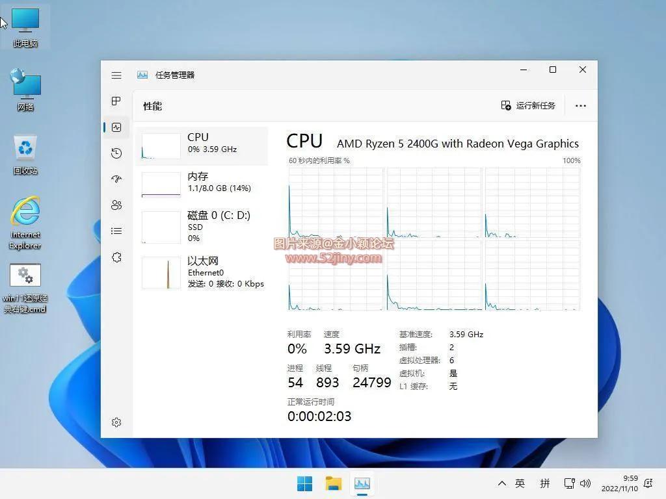Open the Details list page
This screenshot has height=499, width=666.
pos(116,231)
